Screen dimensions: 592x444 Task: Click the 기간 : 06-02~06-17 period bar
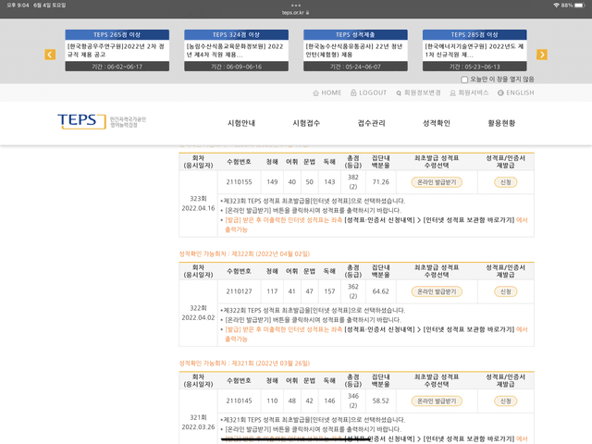tap(117, 67)
